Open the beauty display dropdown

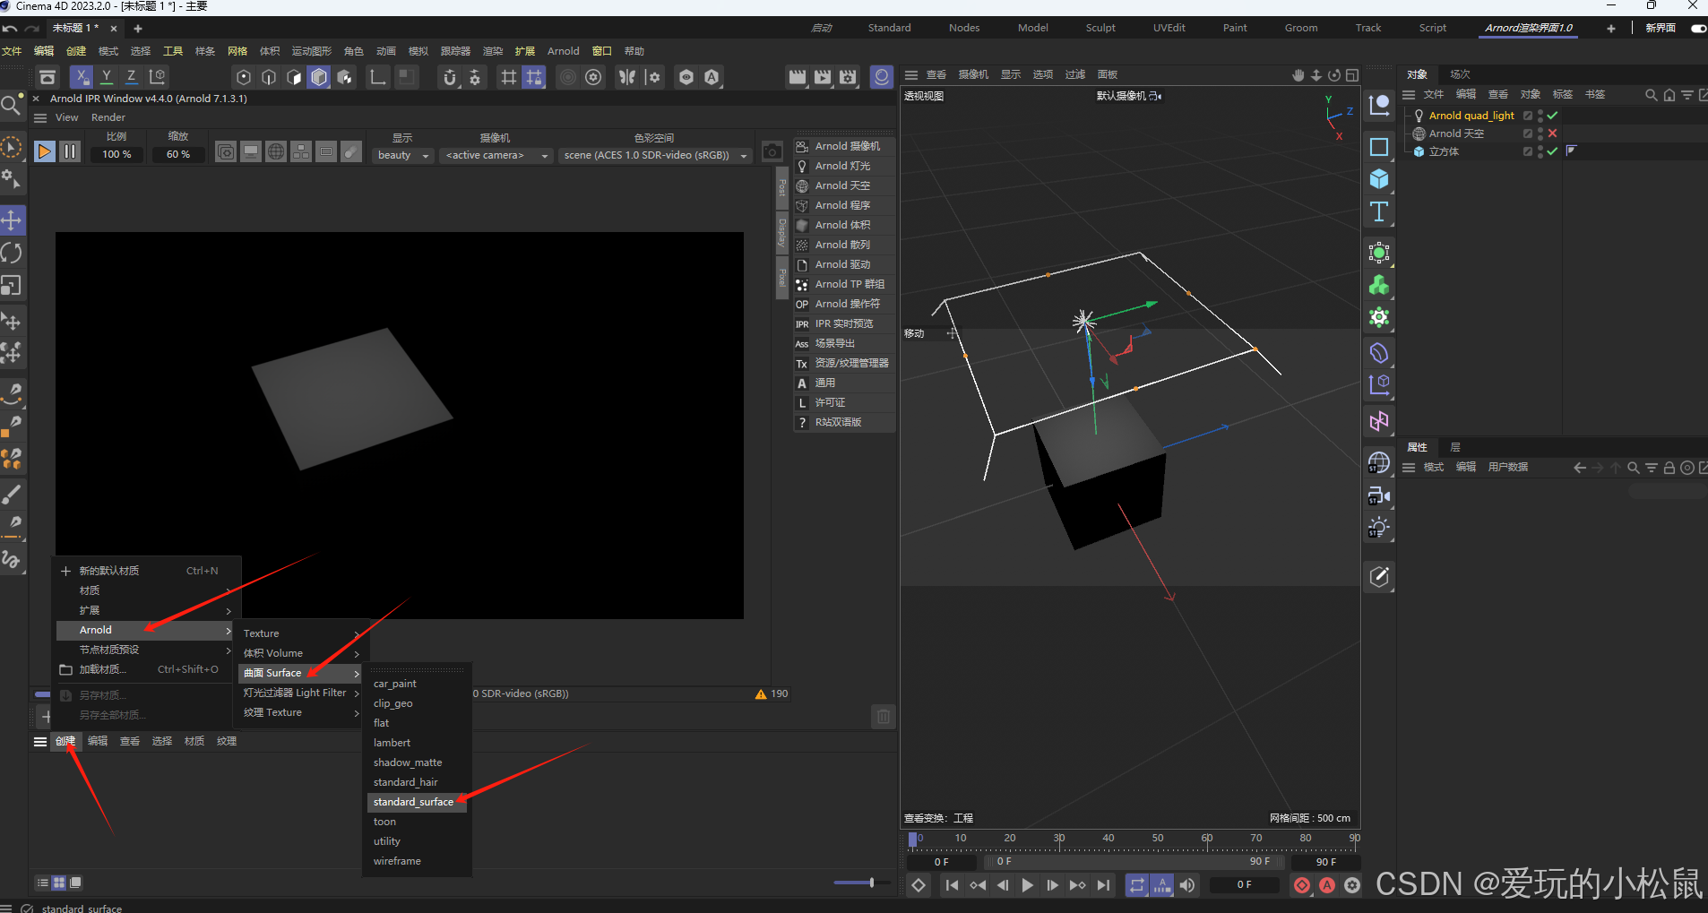click(x=403, y=155)
